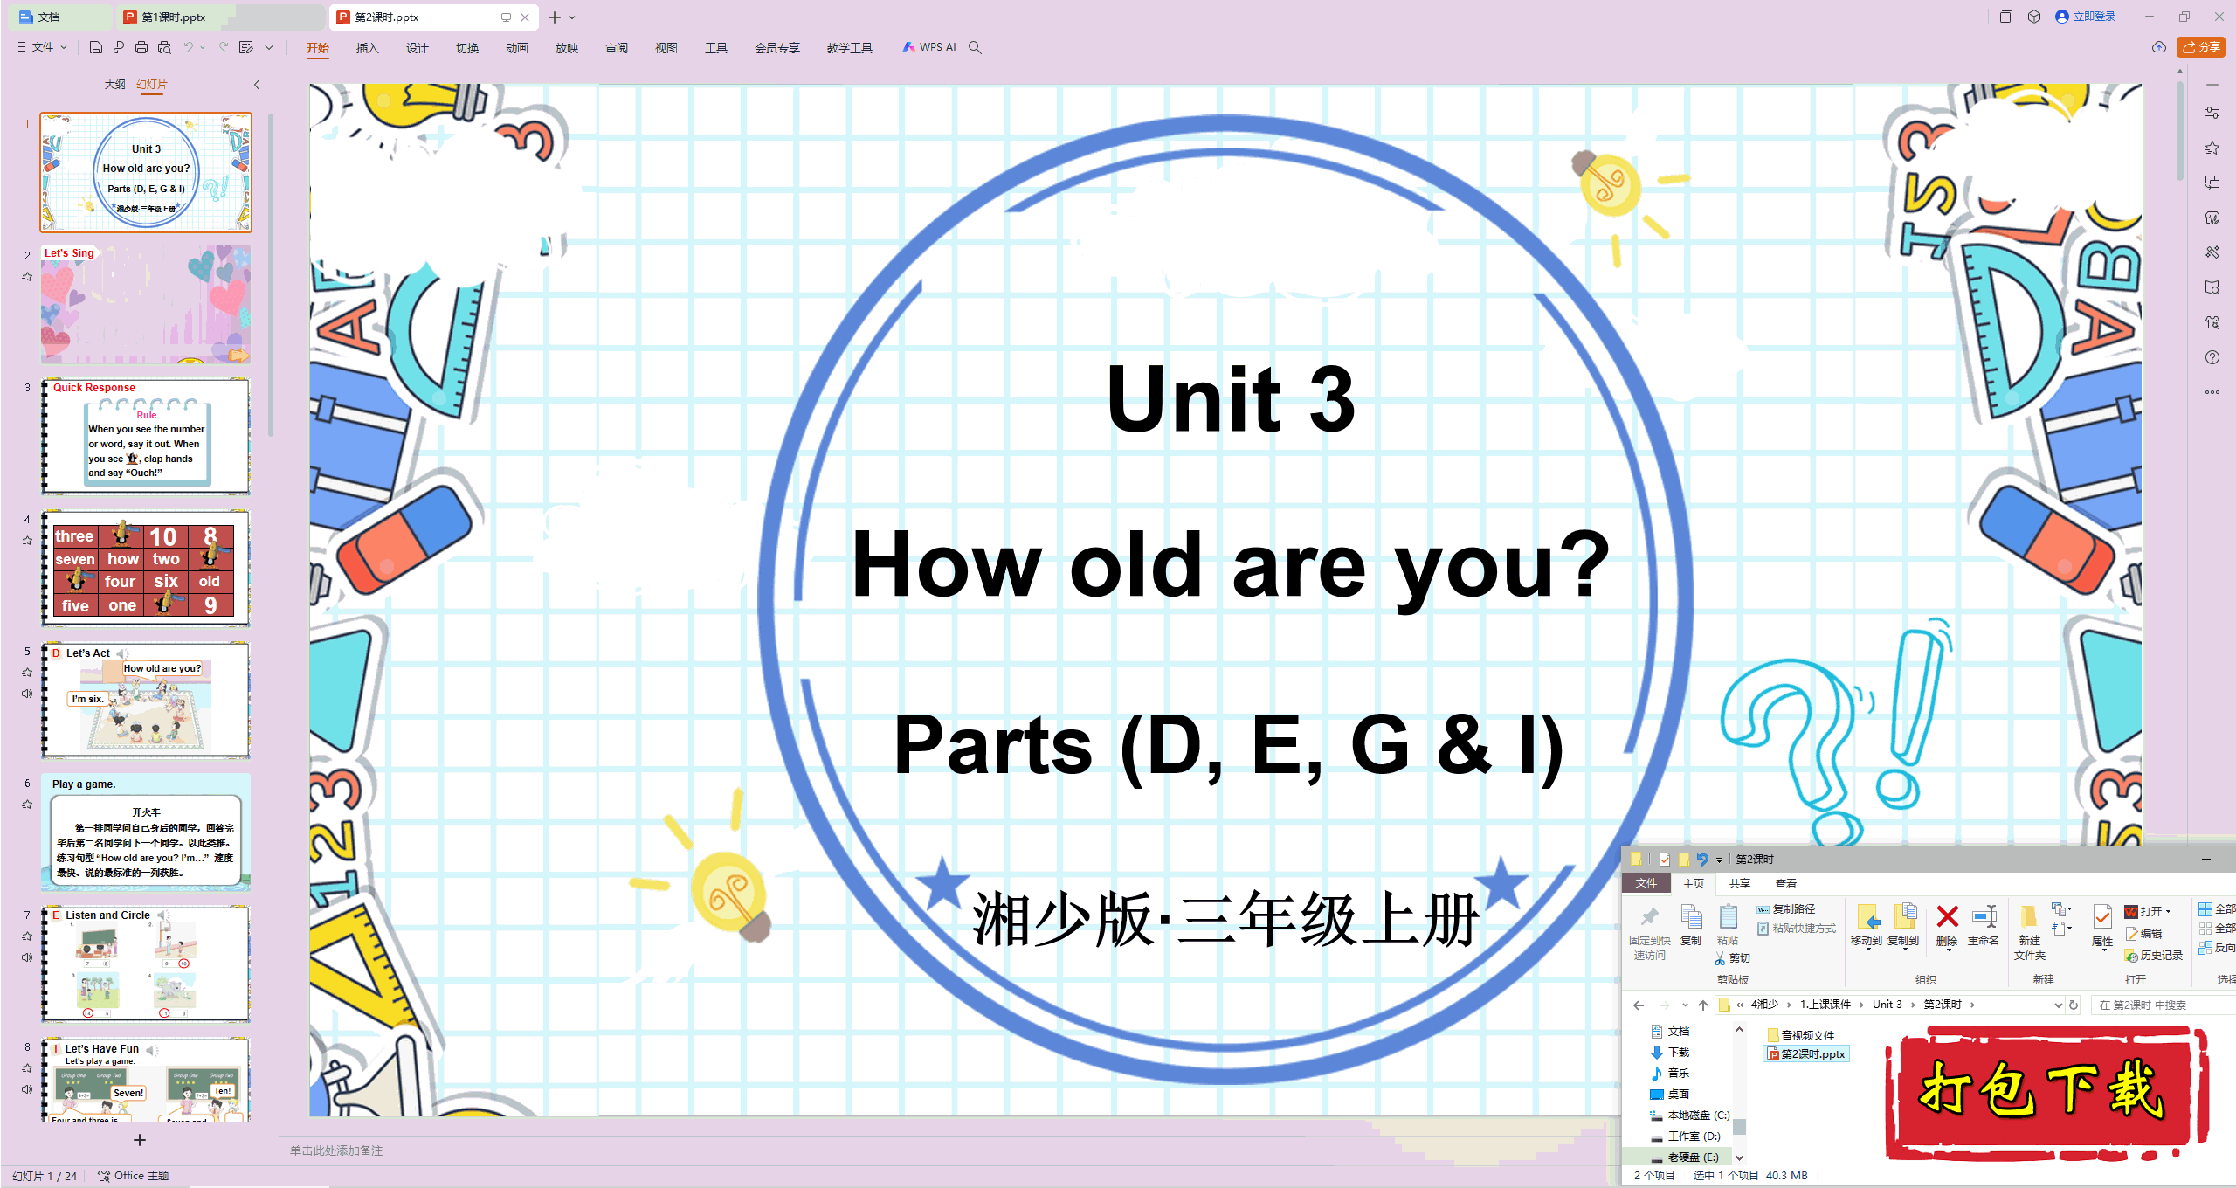Click 立即登录 login link
Image resolution: width=2236 pixels, height=1188 pixels.
(x=2085, y=17)
